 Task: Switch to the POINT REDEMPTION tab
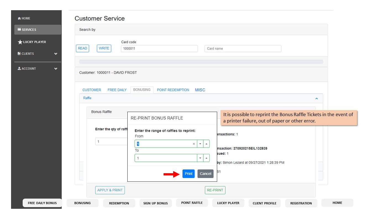click(x=173, y=90)
